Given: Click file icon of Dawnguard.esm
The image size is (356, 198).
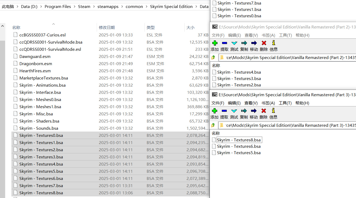Looking at the screenshot, I should [x=15, y=56].
